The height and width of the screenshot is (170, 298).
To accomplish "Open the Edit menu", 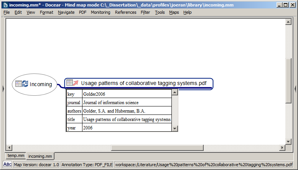I will [x=18, y=12].
